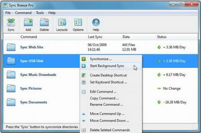Select the Sync Web Site command name
201x133 pixels.
32,47
